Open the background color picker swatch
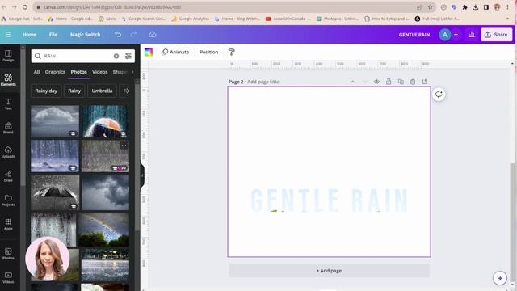Screen dimensions: 517x291 (149, 52)
